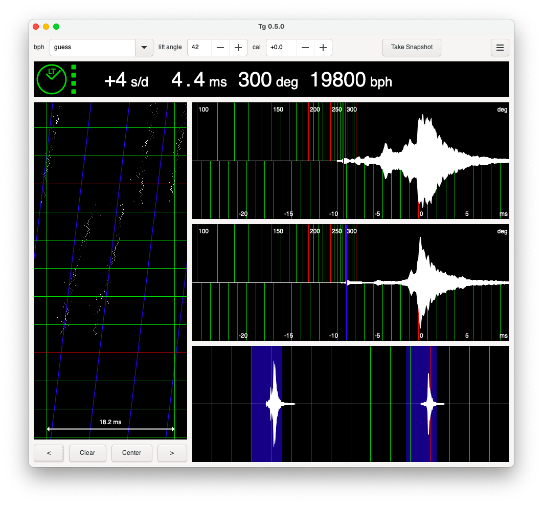
Task: Decrease lift angle with minus button
Action: pos(220,48)
